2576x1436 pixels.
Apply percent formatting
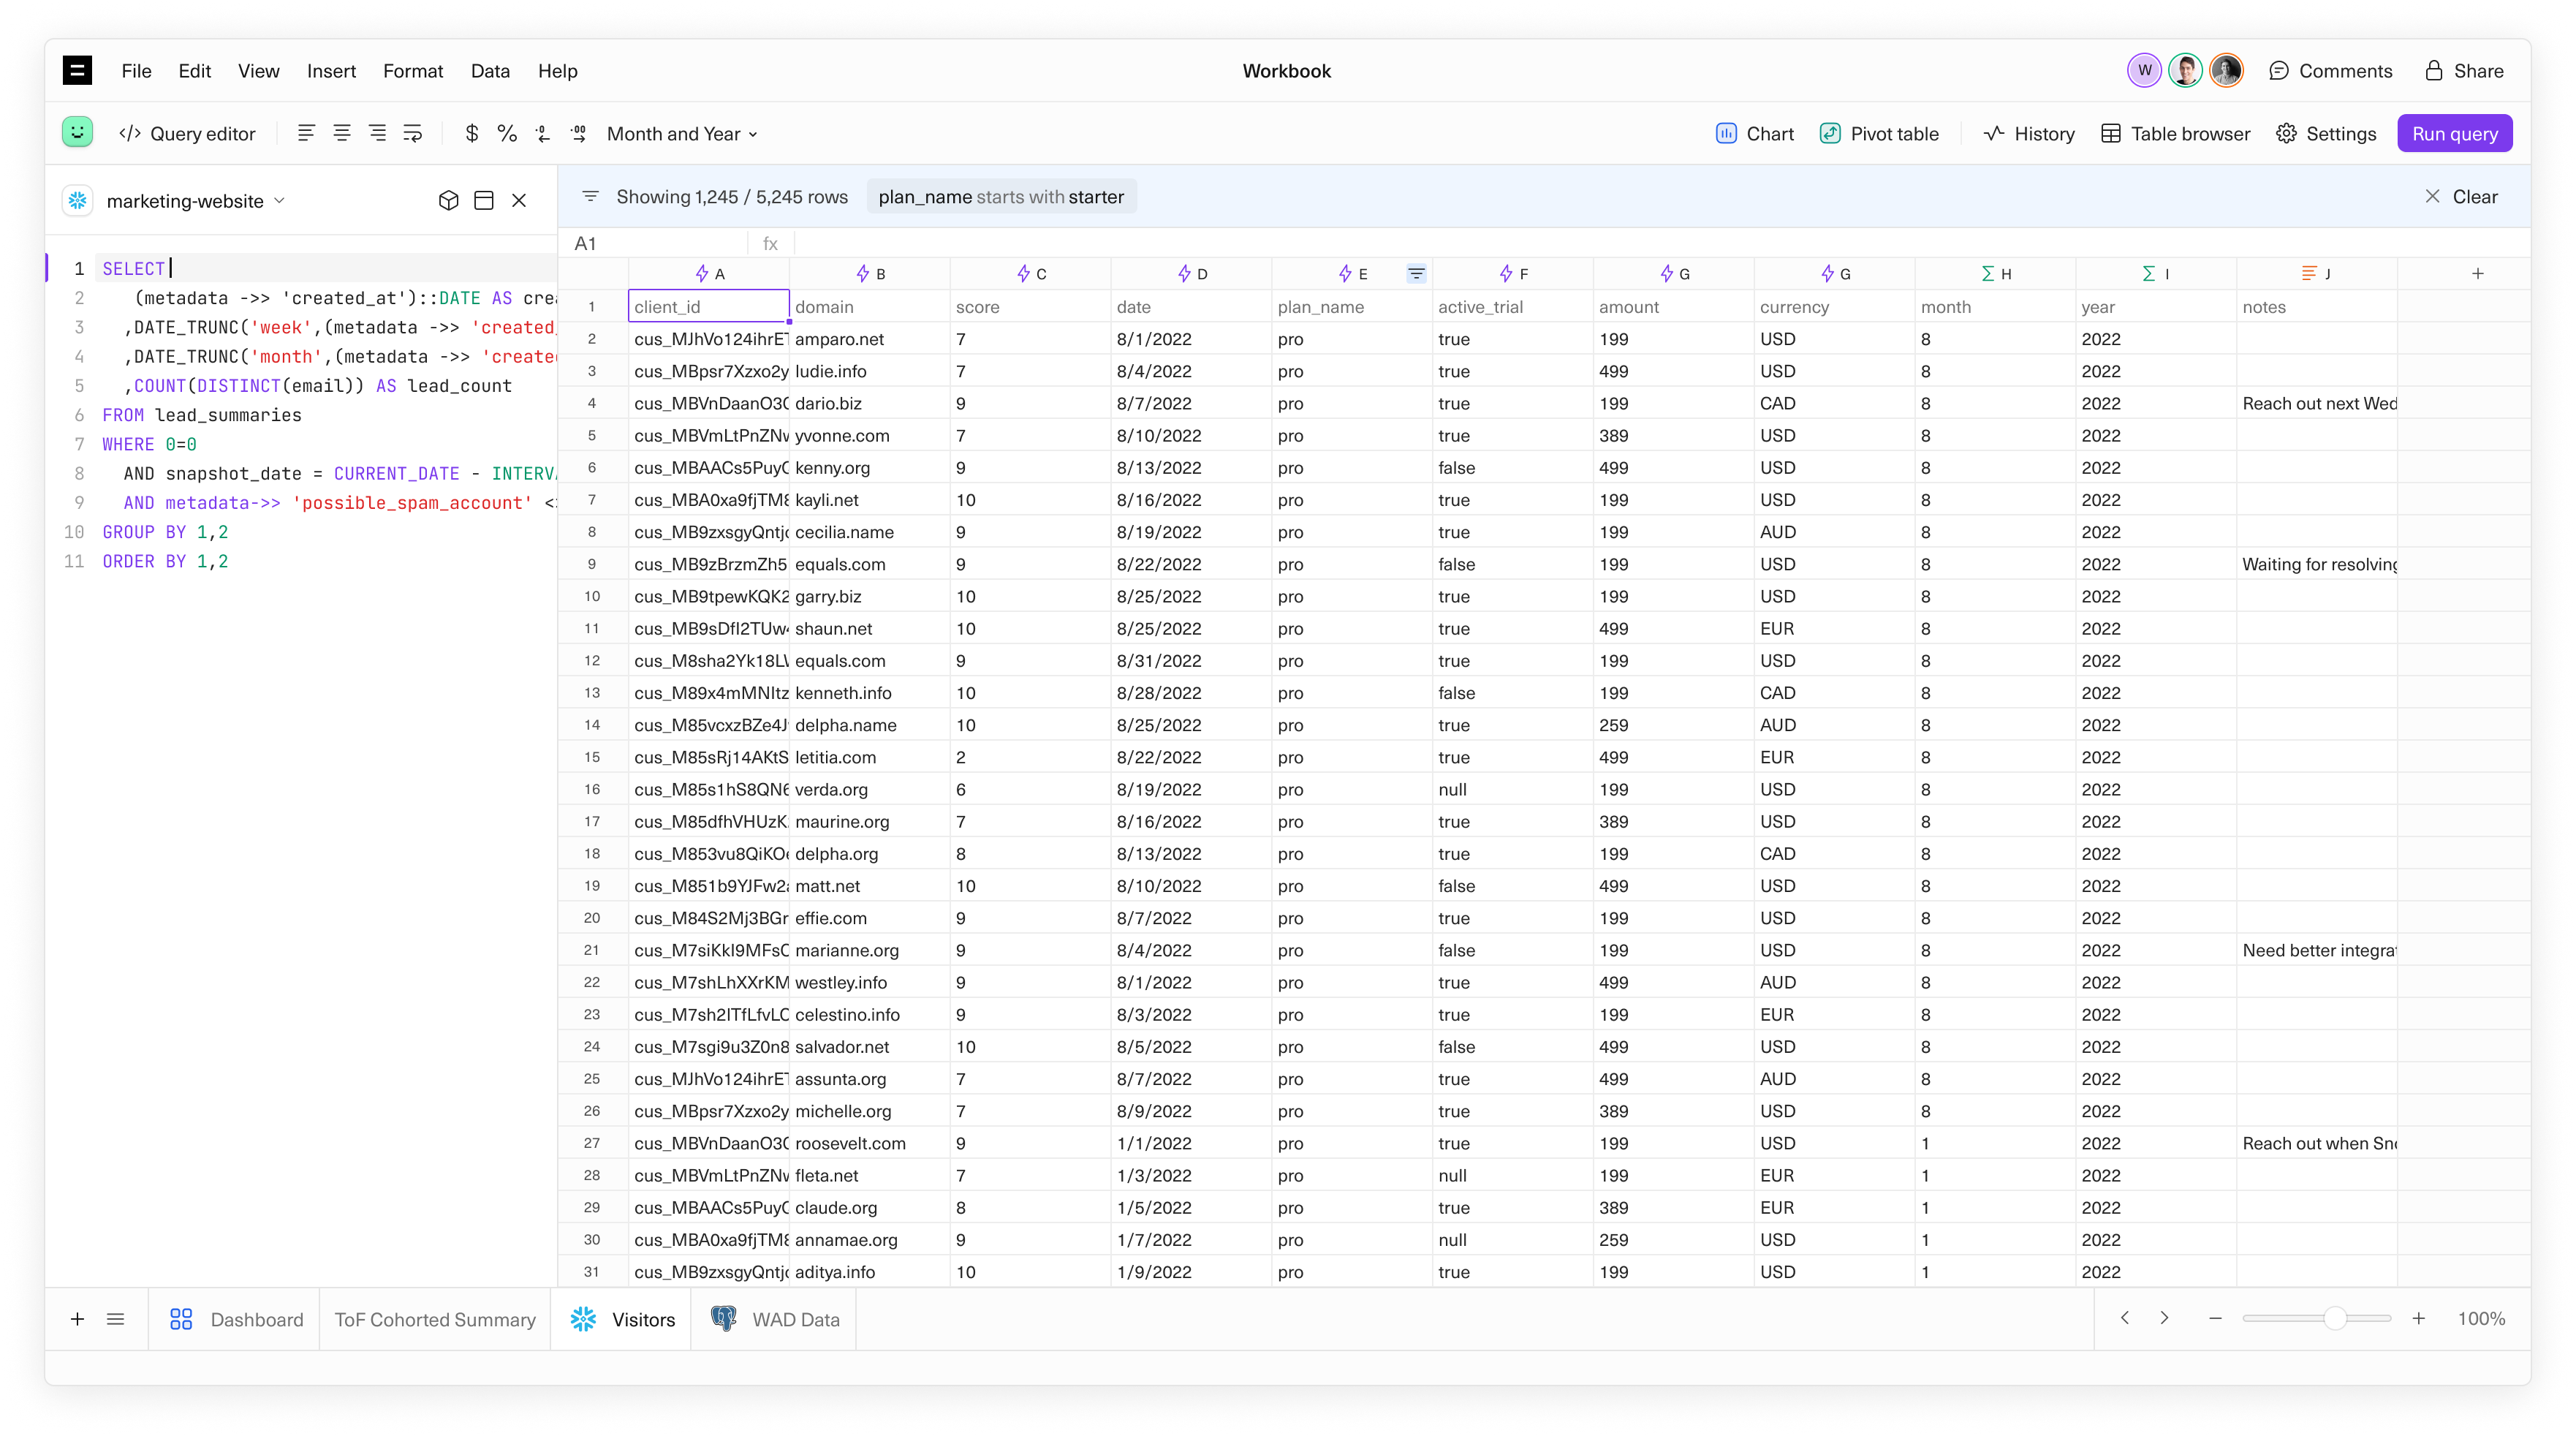[507, 133]
